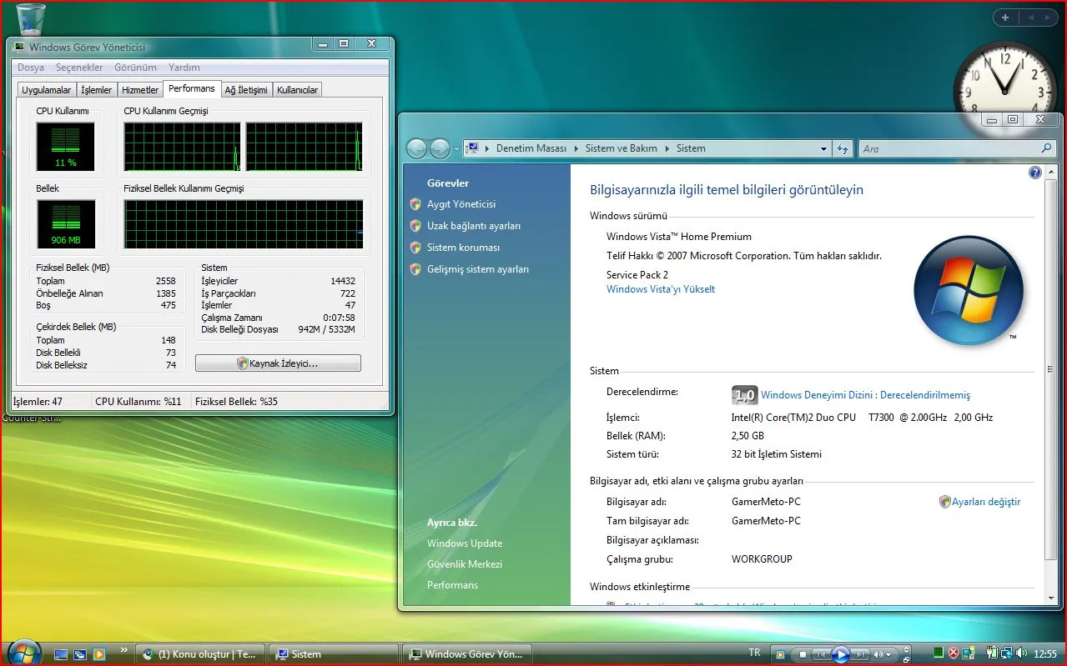Image resolution: width=1067 pixels, height=666 pixels.
Task: Switch to Konu oluştur browser taskbar button
Action: pyautogui.click(x=199, y=654)
